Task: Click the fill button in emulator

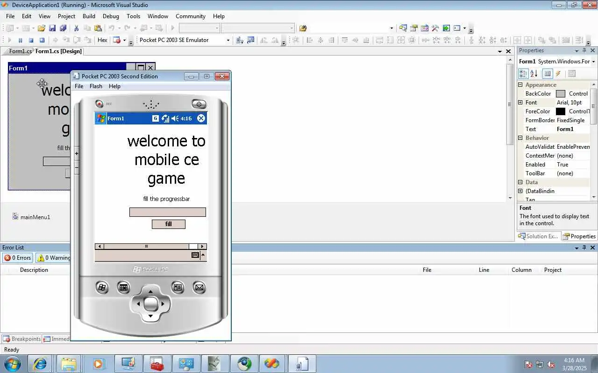Action: pos(169,224)
